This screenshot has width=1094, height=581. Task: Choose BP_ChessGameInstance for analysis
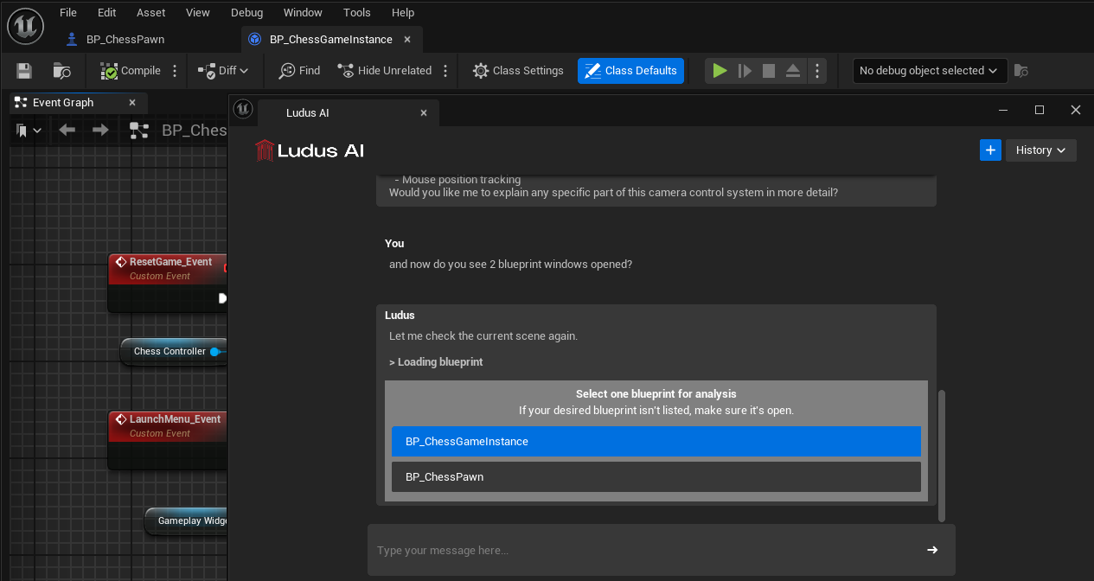(656, 441)
